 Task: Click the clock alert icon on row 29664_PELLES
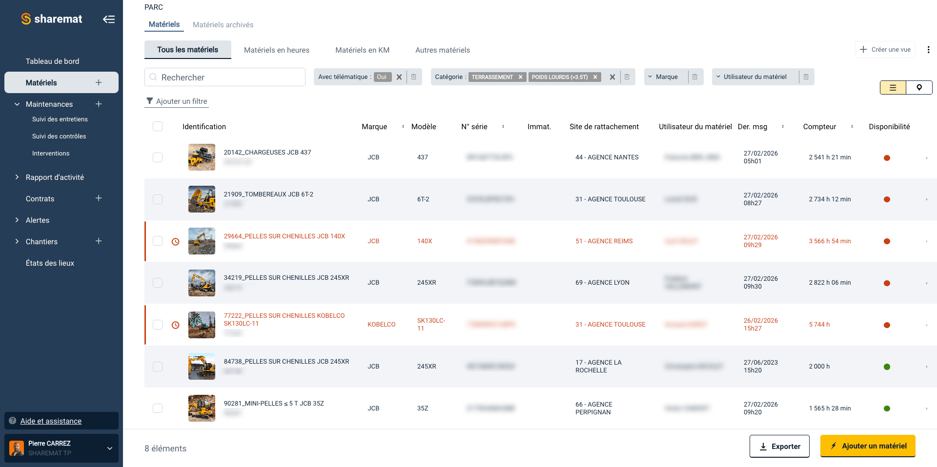click(175, 241)
